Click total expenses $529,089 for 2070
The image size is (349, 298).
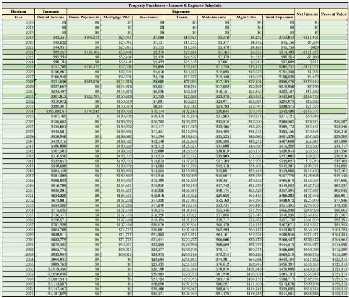[279, 289]
